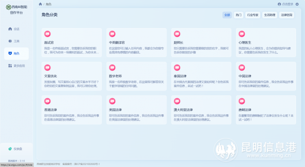Click the 数学老师 card icon
Screen dimensions: 305x167
pyautogui.click(x=112, y=67)
